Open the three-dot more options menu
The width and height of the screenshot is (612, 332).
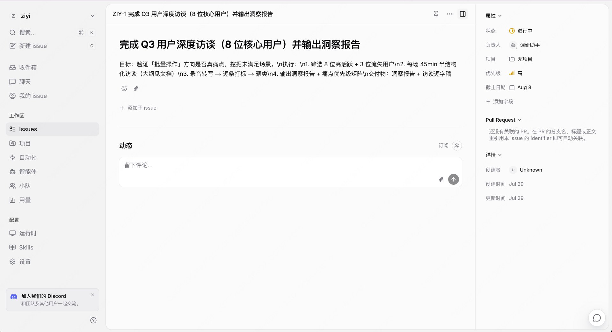[449, 14]
